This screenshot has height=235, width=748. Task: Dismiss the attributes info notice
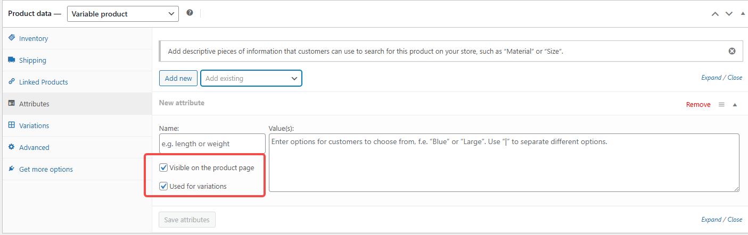click(x=732, y=51)
